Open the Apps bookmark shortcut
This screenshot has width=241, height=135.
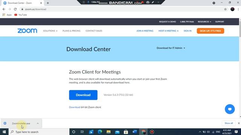[x=7, y=15]
